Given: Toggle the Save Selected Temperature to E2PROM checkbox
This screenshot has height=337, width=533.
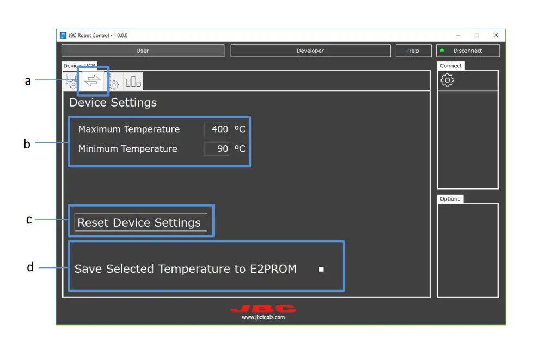Looking at the screenshot, I should [x=322, y=269].
